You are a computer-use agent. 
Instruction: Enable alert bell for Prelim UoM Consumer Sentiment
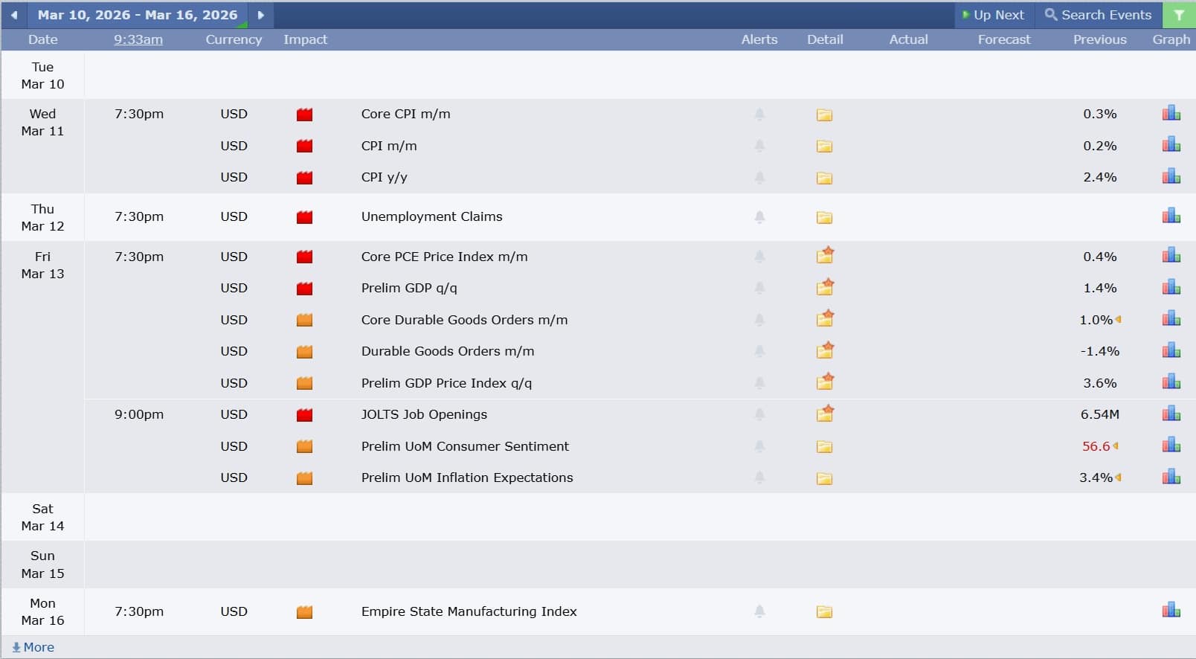pos(759,446)
